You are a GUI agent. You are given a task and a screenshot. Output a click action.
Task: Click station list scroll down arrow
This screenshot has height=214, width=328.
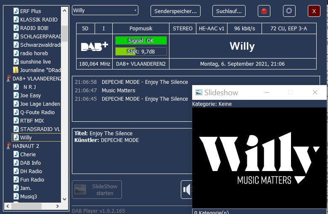click(64, 199)
